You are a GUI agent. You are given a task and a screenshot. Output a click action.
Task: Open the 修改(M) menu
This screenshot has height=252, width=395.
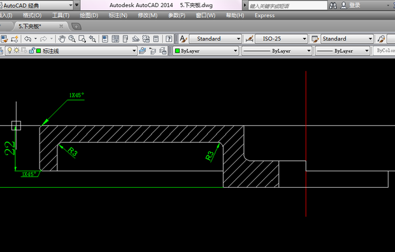tap(147, 15)
